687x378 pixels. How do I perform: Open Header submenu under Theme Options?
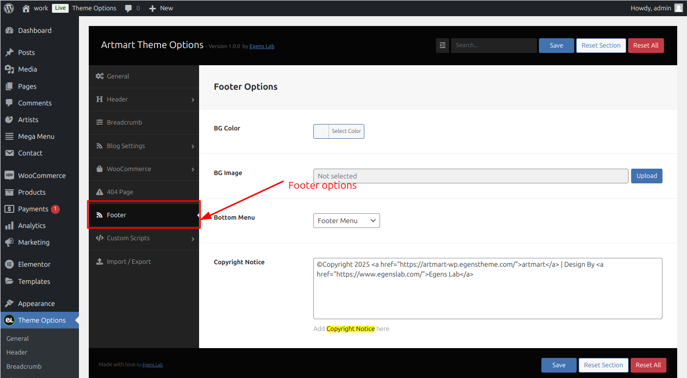[17, 352]
